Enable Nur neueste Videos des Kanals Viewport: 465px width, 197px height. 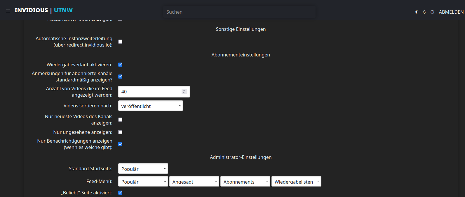pos(120,120)
